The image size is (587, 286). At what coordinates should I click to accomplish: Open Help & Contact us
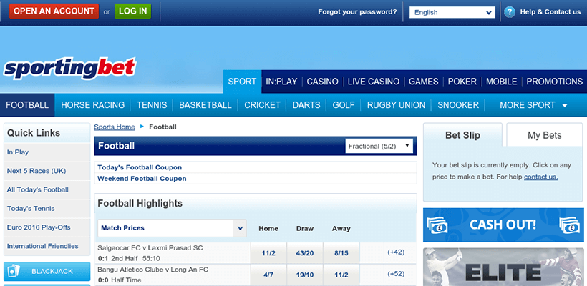[550, 12]
